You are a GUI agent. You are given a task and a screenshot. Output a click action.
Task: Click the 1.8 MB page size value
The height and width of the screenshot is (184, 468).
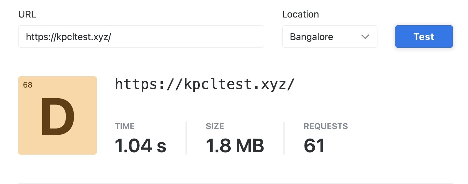tap(235, 146)
